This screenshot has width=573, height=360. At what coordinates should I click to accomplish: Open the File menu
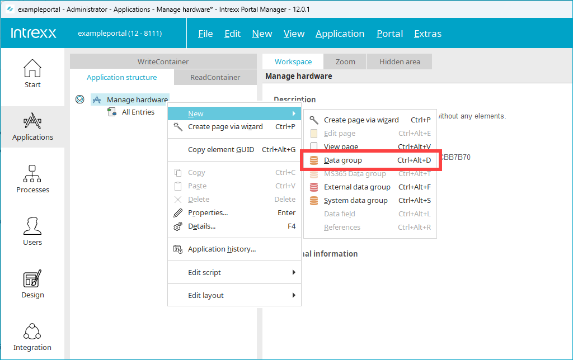(205, 34)
